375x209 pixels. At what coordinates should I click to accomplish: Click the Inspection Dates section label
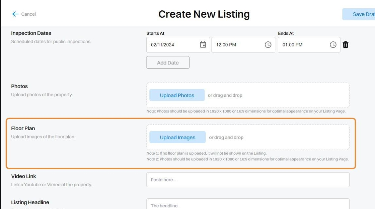(x=31, y=33)
